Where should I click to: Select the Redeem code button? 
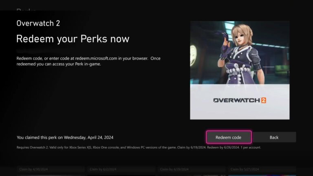coord(229,137)
